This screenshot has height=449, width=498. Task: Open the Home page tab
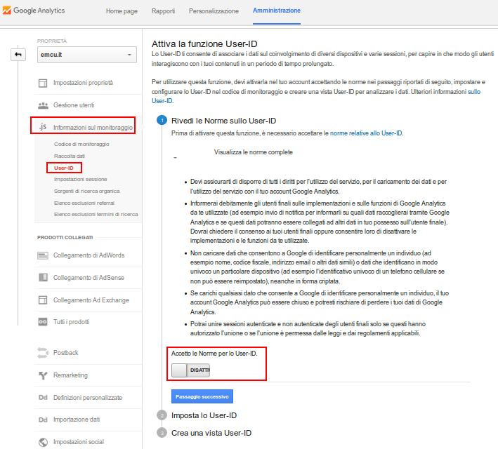(122, 11)
